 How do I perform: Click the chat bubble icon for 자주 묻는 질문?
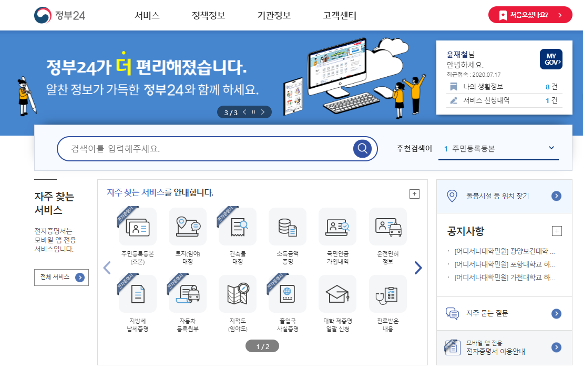pyautogui.click(x=452, y=313)
